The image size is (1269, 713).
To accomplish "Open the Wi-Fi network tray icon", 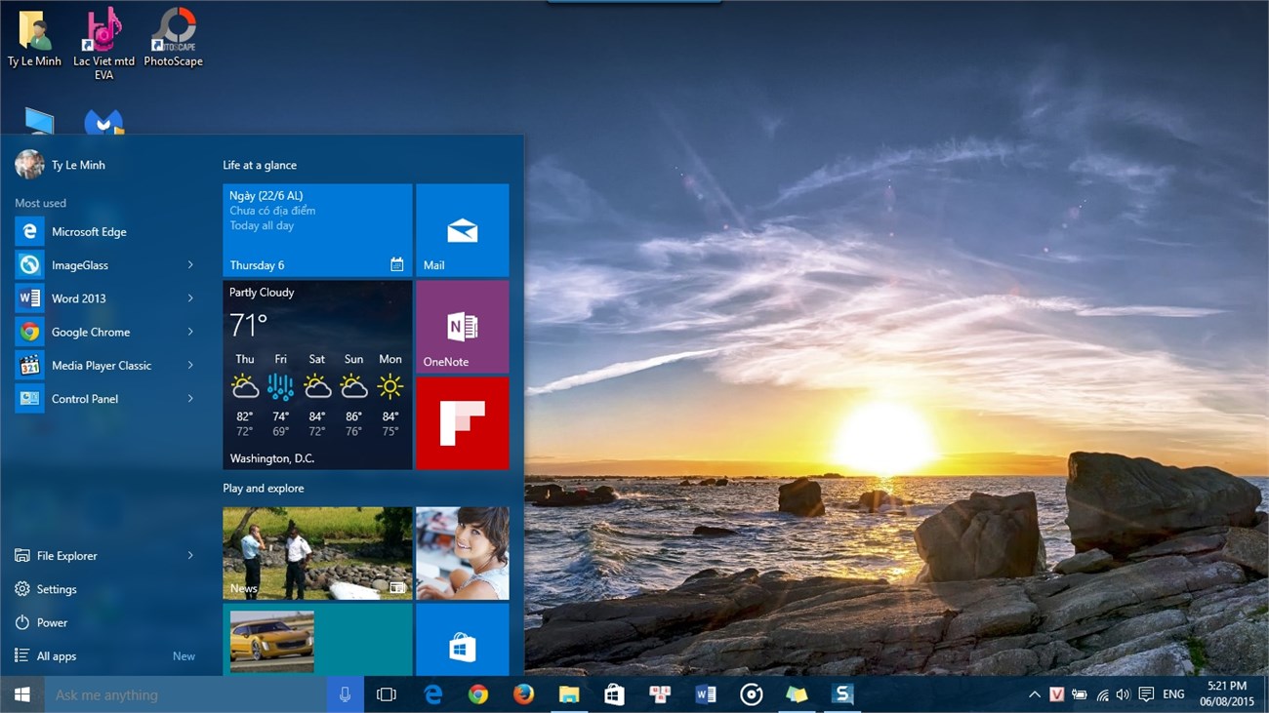I will (1102, 694).
